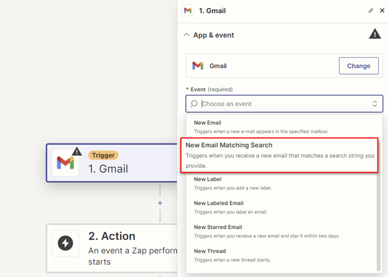Click the lightning bolt Action icon

pyautogui.click(x=65, y=243)
